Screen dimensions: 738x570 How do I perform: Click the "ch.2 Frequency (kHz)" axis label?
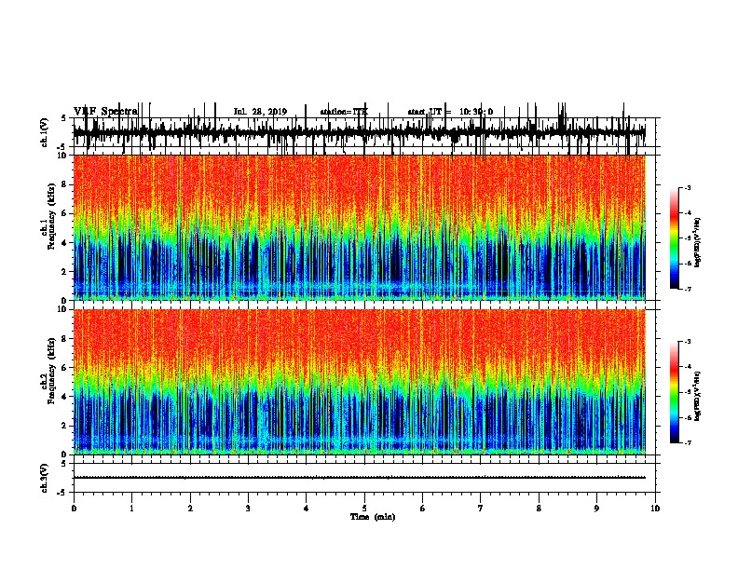pos(48,371)
